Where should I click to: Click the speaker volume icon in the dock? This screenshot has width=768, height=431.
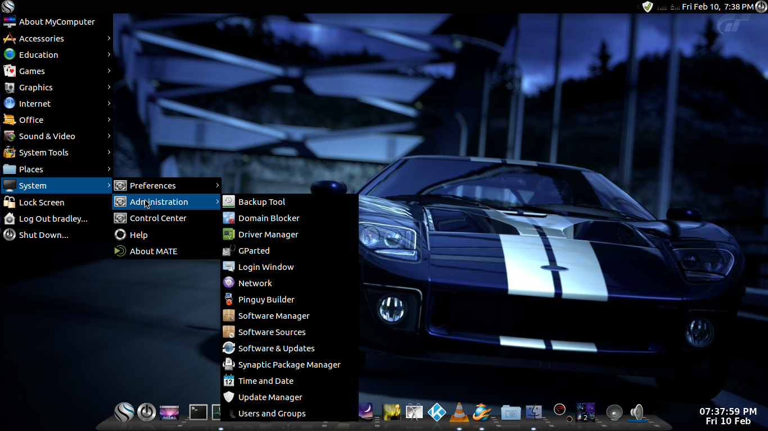tap(636, 412)
